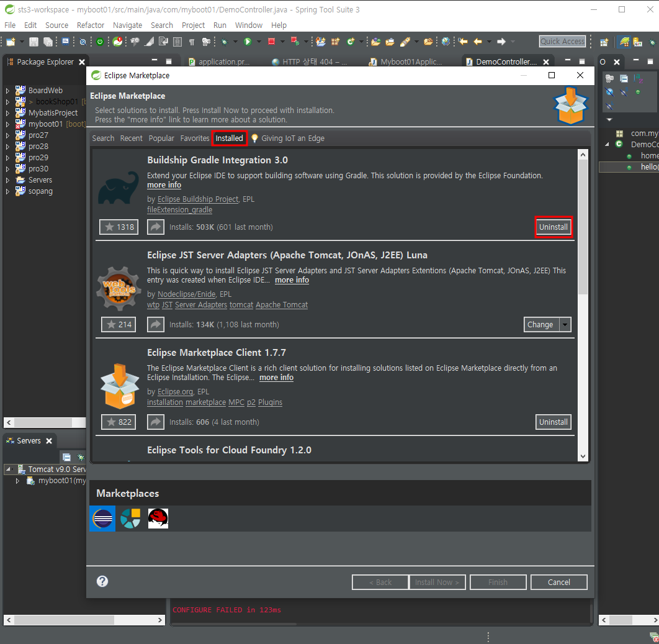
Task: Close the Package Explorer view tab
Action: click(82, 62)
